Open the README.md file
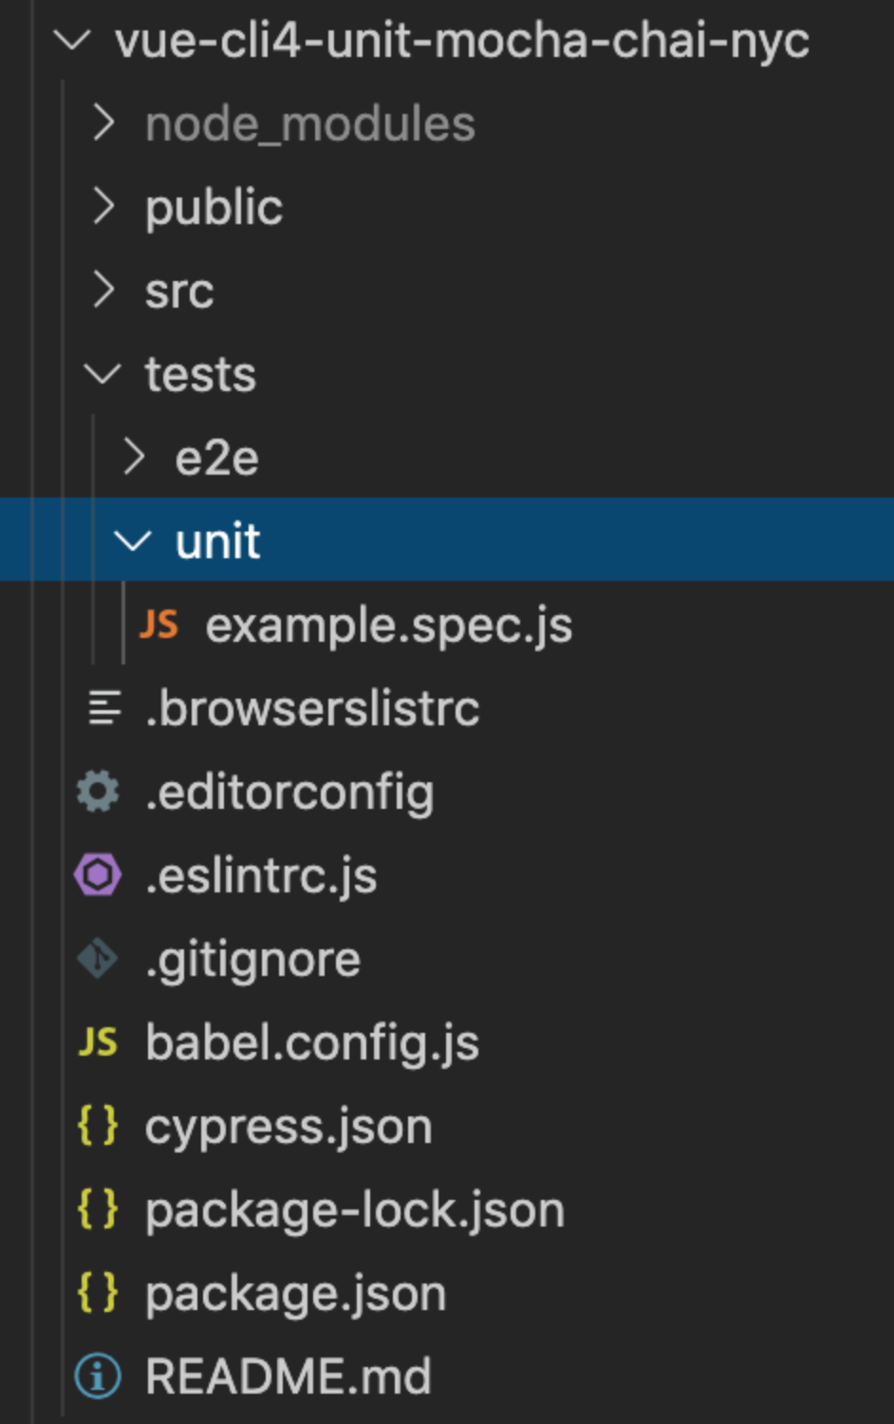 [x=288, y=1377]
